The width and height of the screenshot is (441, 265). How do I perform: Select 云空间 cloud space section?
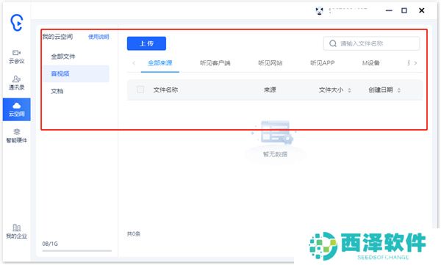coord(17,109)
